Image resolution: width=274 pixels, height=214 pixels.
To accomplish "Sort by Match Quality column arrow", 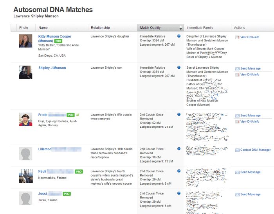I will 181,28.
